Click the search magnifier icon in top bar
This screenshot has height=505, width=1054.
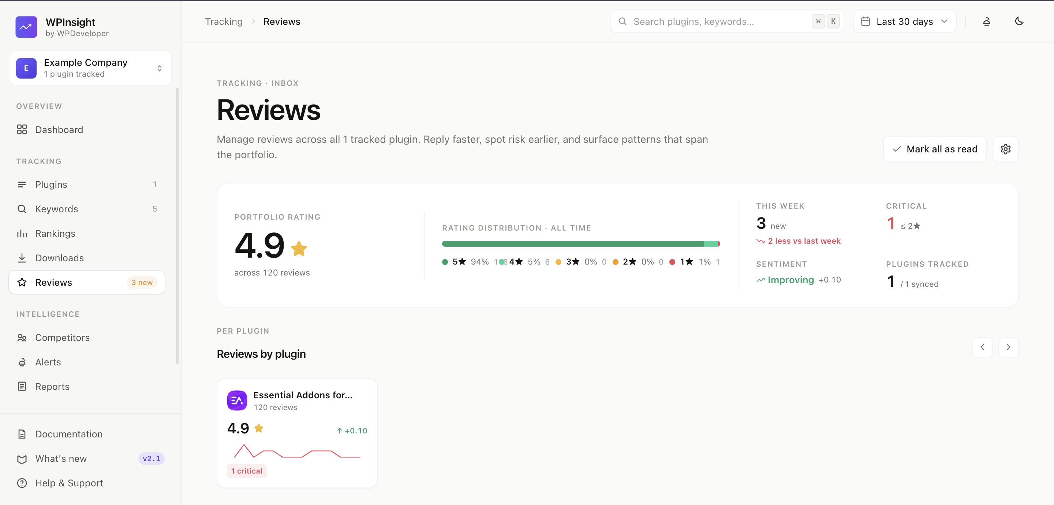point(622,21)
